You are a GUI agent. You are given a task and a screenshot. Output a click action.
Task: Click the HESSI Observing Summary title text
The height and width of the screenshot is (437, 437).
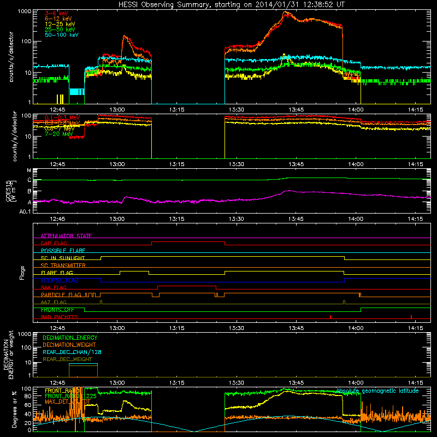(x=231, y=5)
